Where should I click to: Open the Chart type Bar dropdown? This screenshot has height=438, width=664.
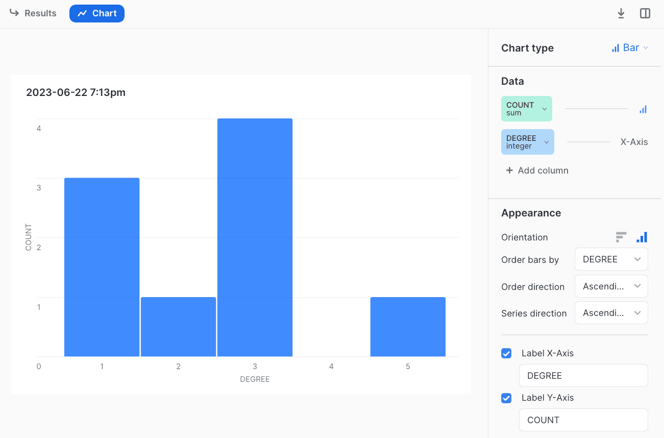630,48
